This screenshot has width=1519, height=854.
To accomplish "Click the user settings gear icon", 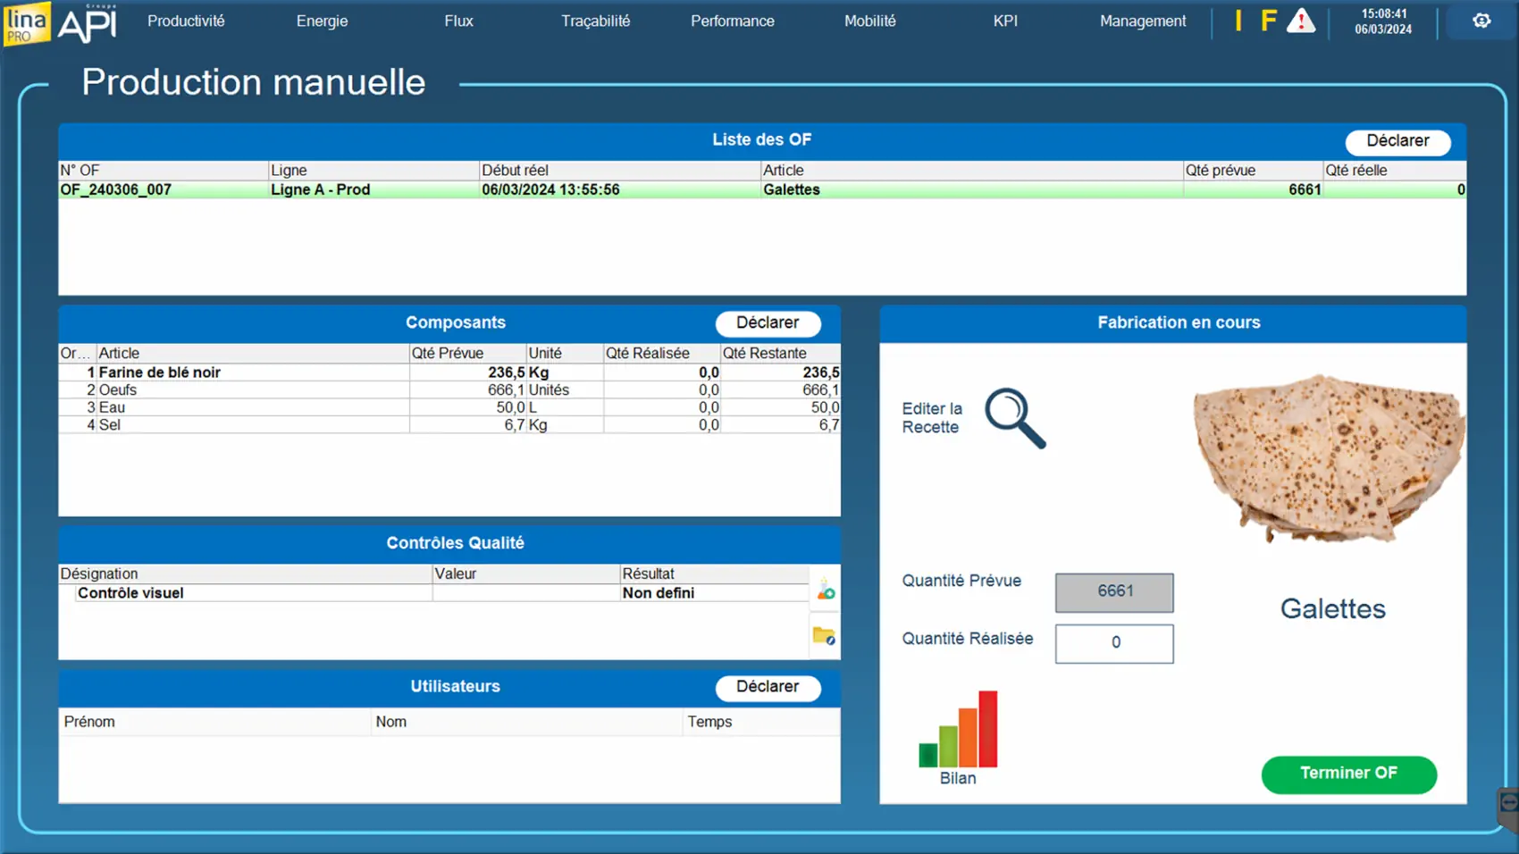I will coord(1481,21).
